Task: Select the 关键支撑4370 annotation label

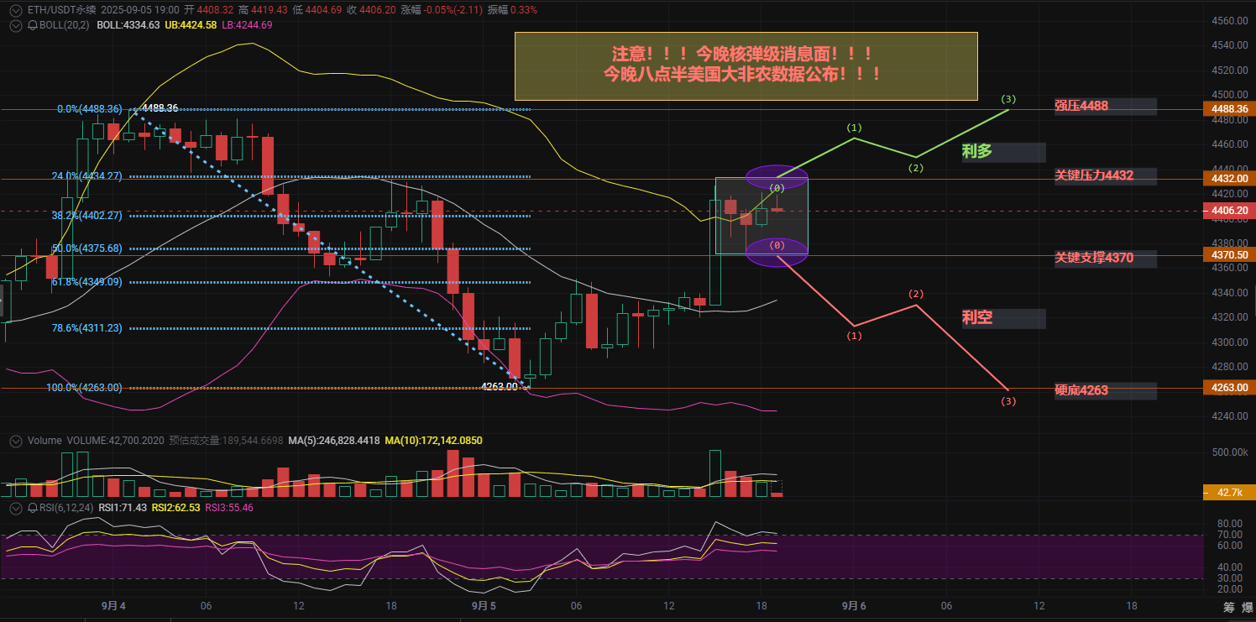Action: (x=1105, y=259)
